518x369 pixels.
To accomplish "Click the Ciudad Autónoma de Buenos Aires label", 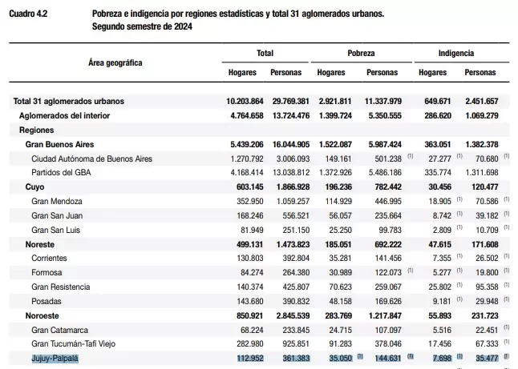I will click(x=92, y=159).
